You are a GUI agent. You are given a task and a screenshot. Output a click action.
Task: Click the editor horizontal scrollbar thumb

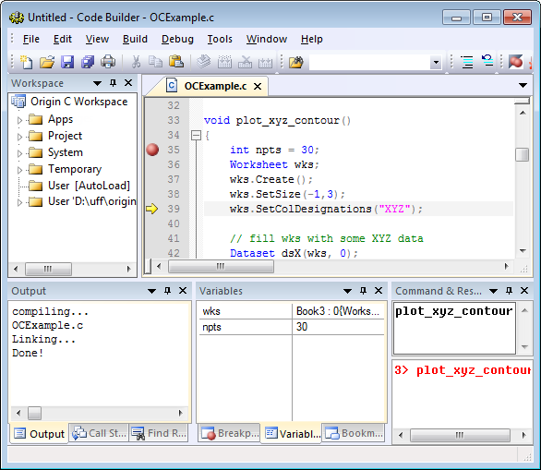tap(222, 266)
